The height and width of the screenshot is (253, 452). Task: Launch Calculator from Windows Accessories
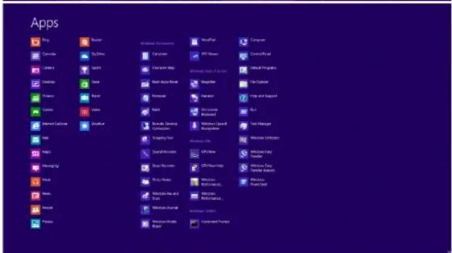[x=155, y=56]
